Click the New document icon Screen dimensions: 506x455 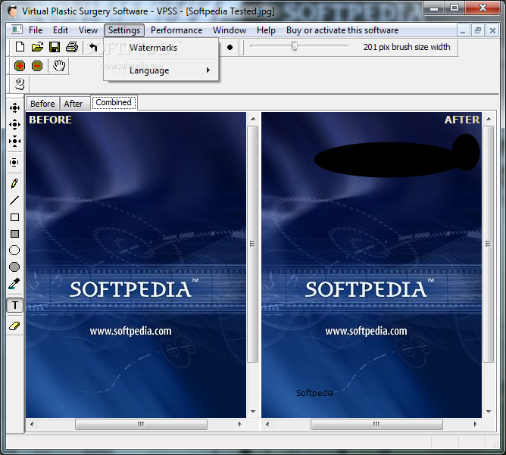(20, 47)
